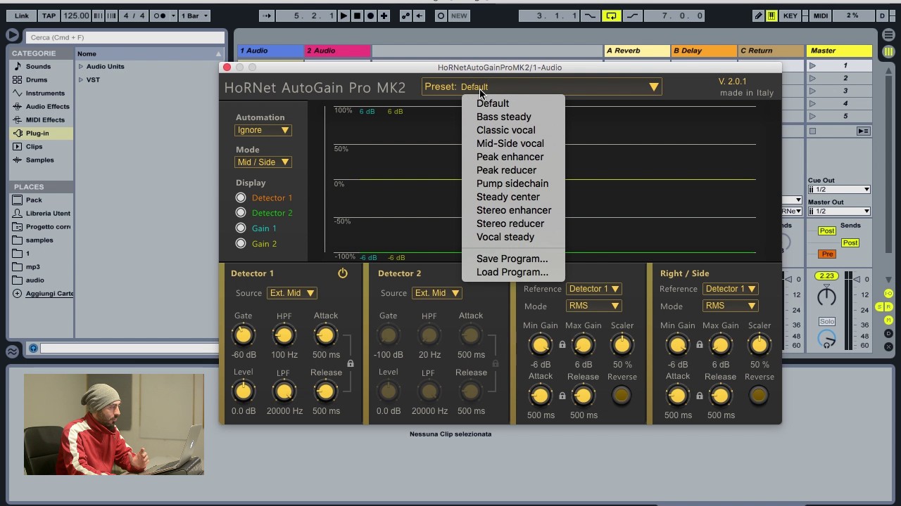Click the Record button in transport
This screenshot has width=901, height=506.
370,15
